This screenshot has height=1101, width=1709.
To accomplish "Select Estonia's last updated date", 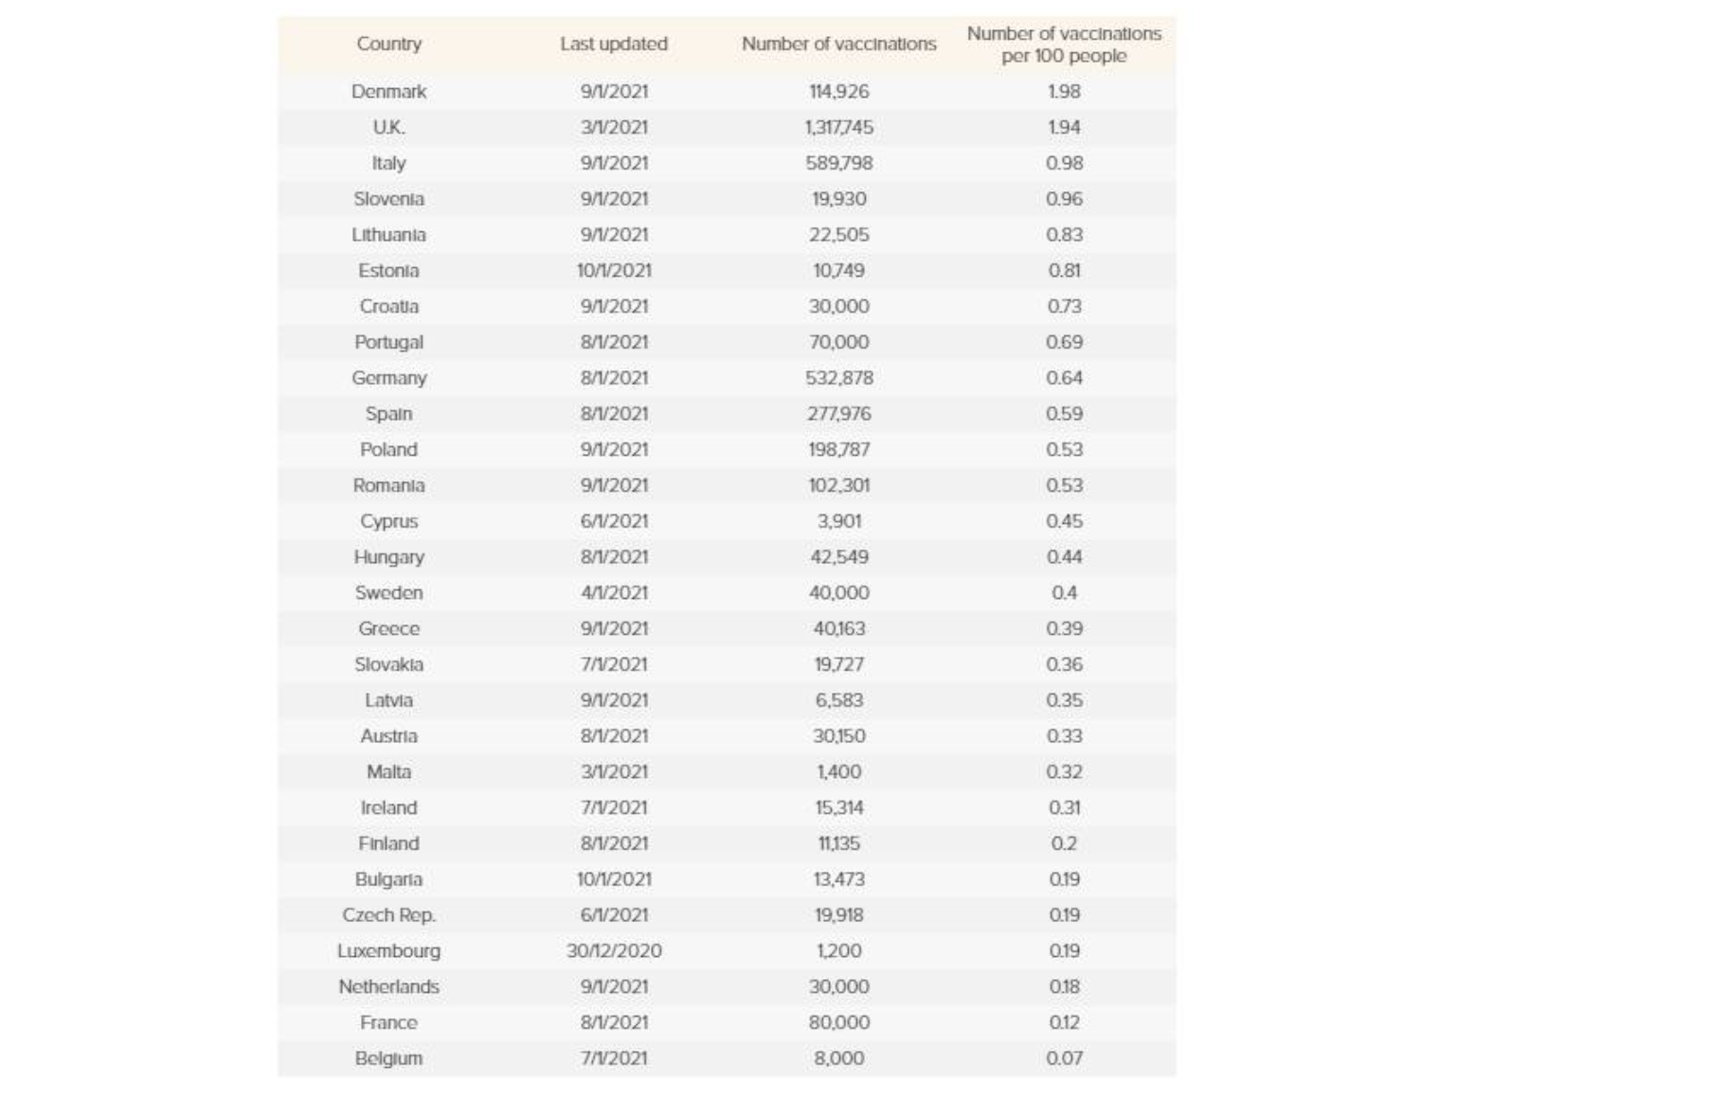I will click(x=614, y=271).
